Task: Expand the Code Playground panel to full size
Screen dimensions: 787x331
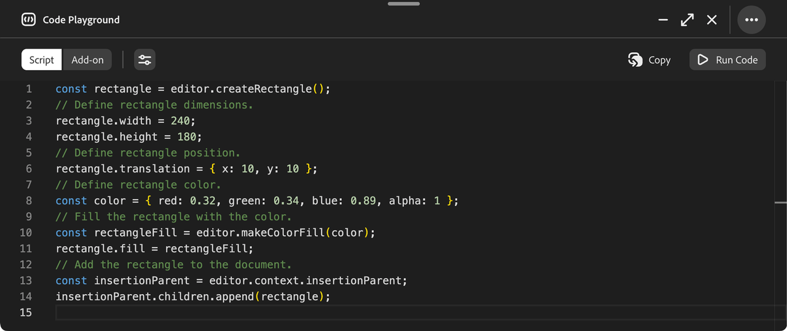Action: (687, 20)
